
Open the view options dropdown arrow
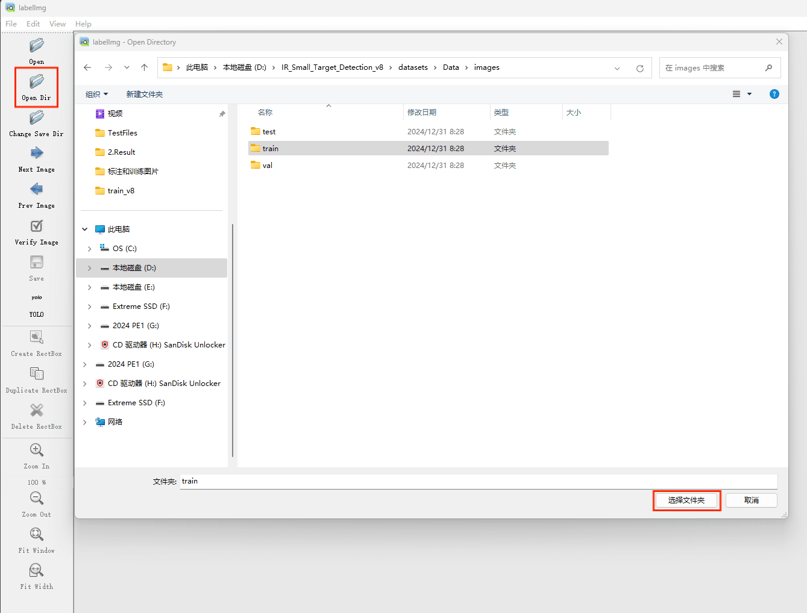pos(750,94)
